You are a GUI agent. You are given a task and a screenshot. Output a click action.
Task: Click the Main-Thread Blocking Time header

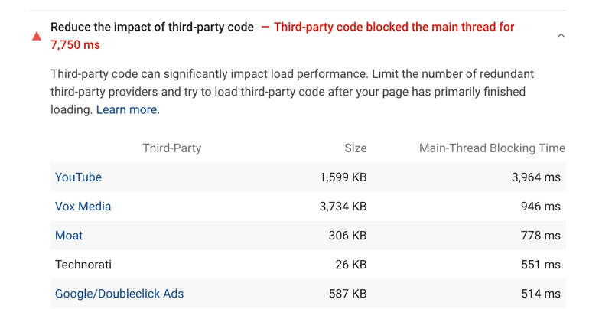pos(492,148)
